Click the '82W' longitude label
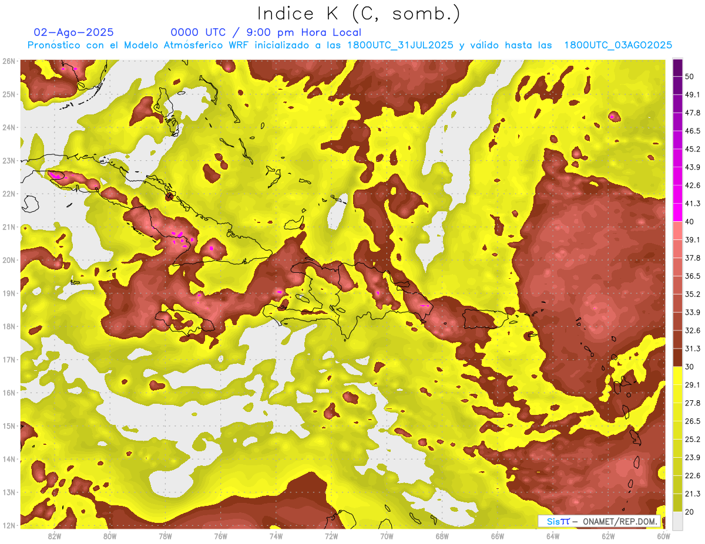705x544 pixels. (55, 536)
